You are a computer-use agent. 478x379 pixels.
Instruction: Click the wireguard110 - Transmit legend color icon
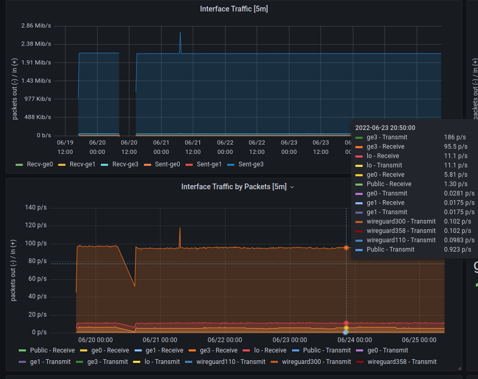click(189, 362)
